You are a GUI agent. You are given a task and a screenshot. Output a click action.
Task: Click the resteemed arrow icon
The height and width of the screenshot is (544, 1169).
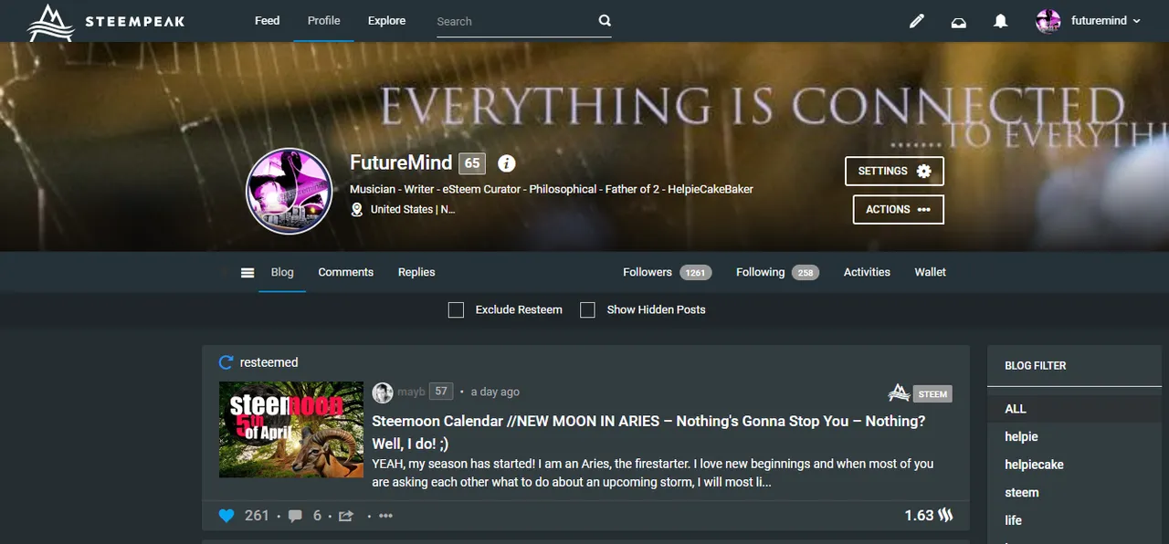[226, 362]
